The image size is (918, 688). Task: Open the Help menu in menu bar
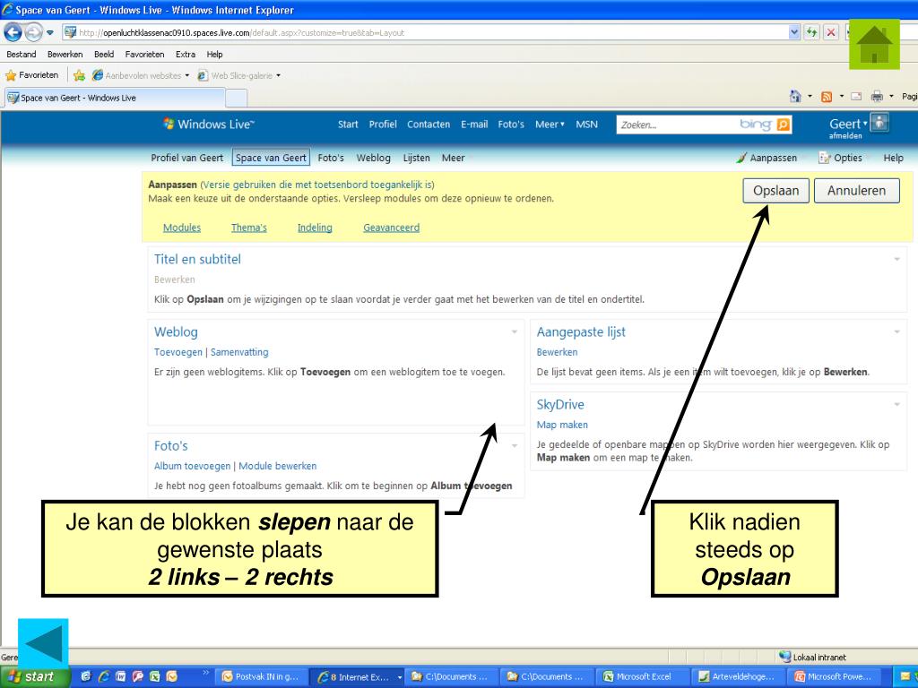coord(214,55)
